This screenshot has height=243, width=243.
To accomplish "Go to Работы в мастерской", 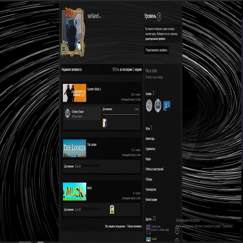I will 154,169.
